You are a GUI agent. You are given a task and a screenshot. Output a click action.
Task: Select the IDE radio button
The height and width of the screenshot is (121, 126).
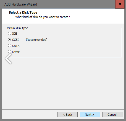10,33
